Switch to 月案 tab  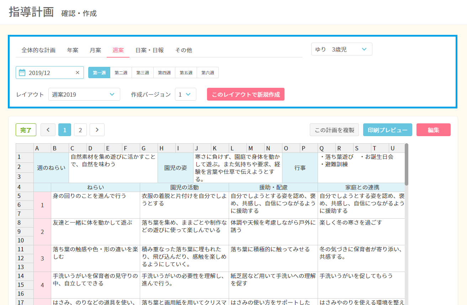pyautogui.click(x=95, y=50)
